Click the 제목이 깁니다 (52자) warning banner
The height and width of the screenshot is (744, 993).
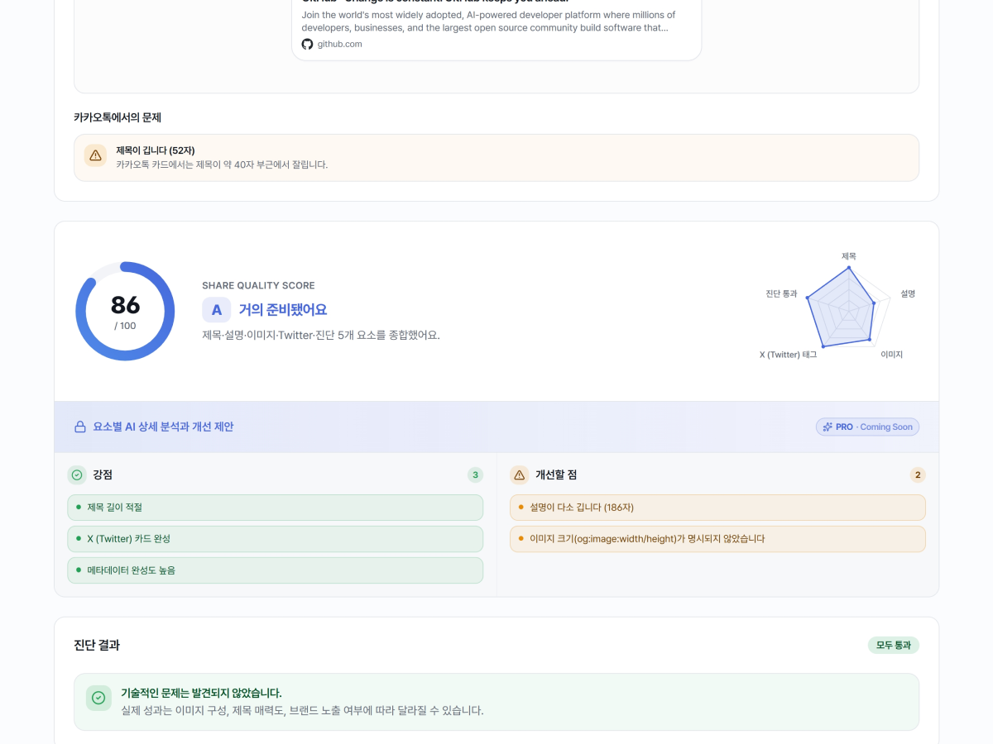tap(496, 158)
